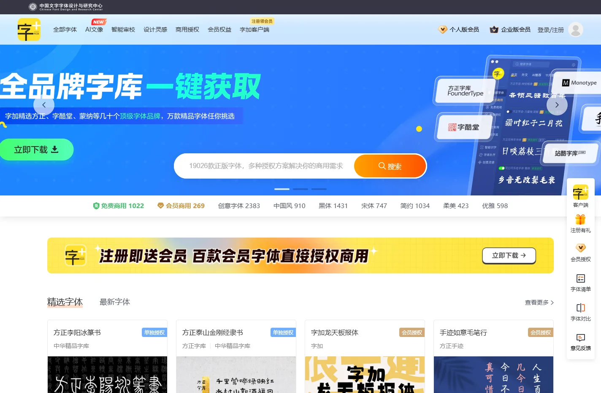Click 会员授权 tag on 字加龙天板报体 card
The image size is (601, 393).
click(x=412, y=332)
